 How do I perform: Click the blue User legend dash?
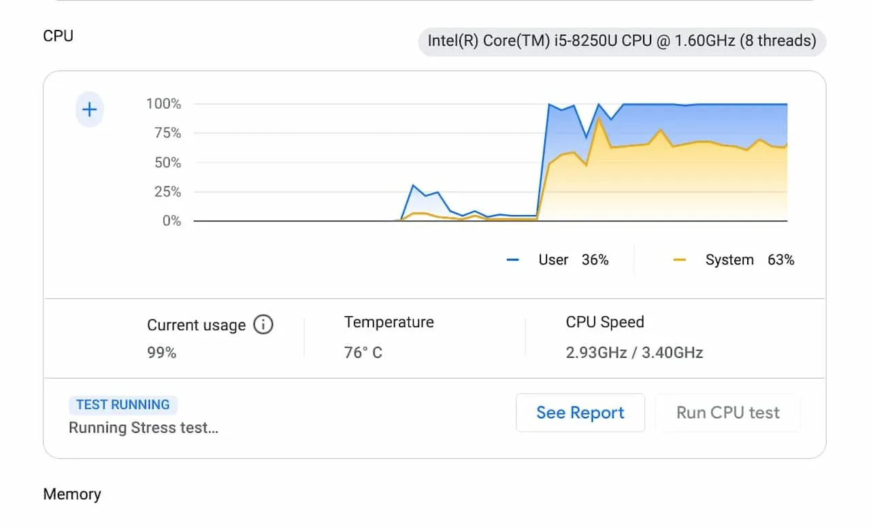coord(513,260)
